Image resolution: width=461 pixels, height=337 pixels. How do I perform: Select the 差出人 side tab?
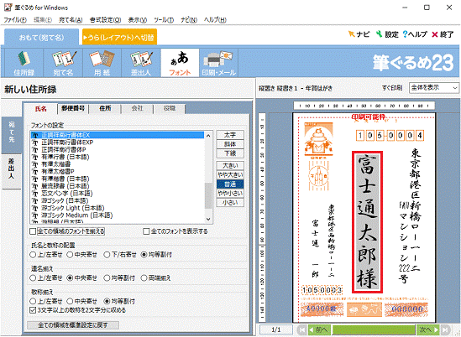coord(12,171)
